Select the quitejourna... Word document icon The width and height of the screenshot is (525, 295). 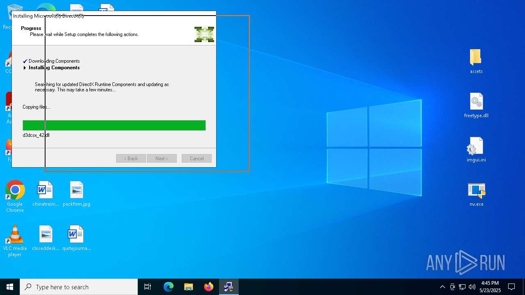[76, 238]
